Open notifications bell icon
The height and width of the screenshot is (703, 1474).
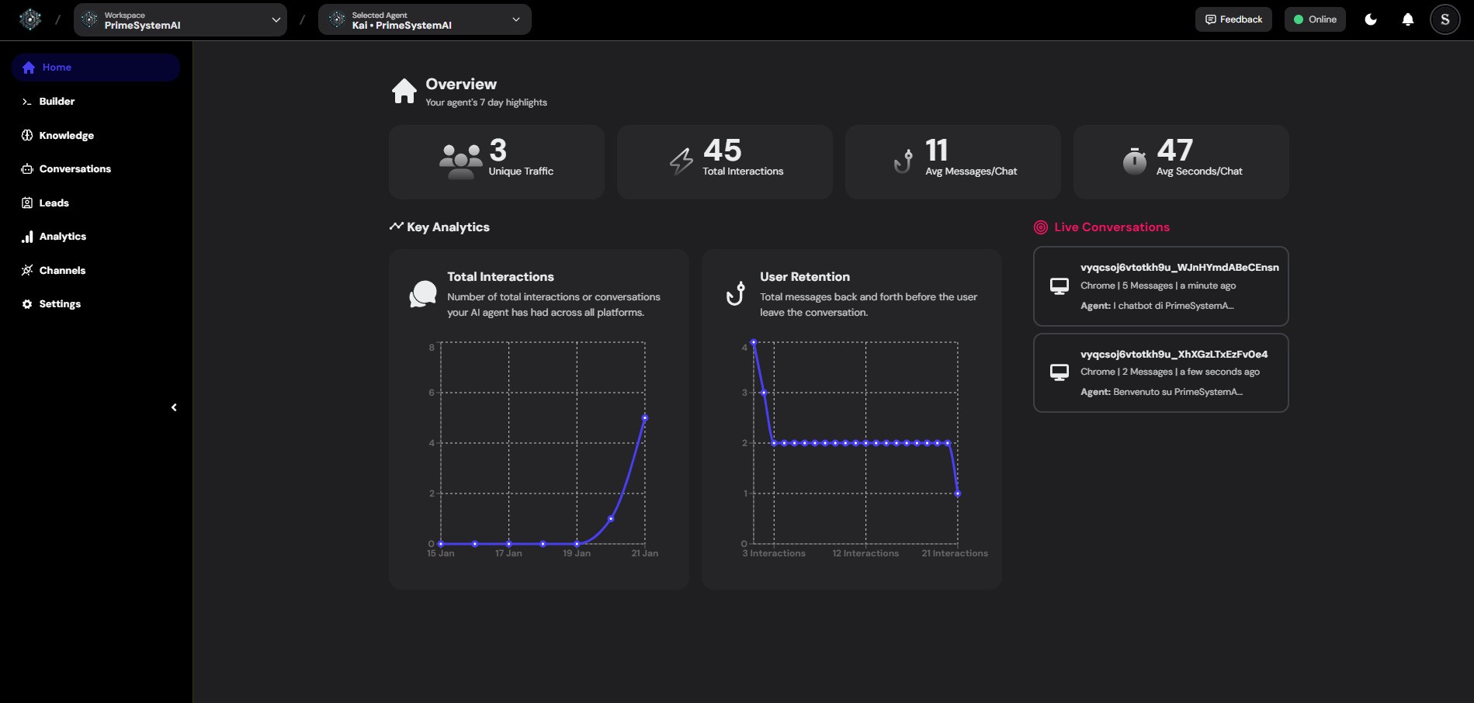pos(1408,19)
